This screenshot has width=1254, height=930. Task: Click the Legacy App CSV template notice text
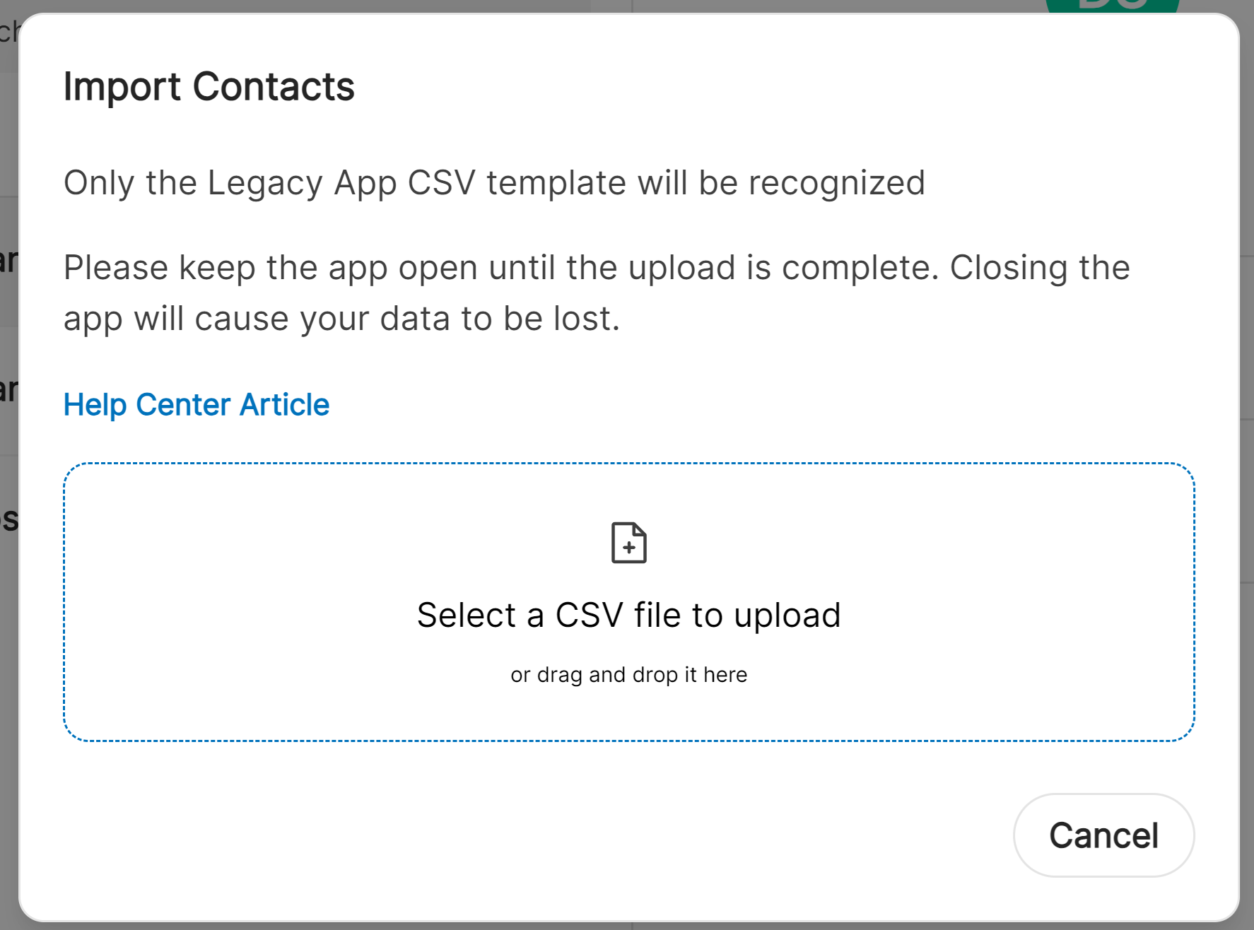[x=494, y=182]
